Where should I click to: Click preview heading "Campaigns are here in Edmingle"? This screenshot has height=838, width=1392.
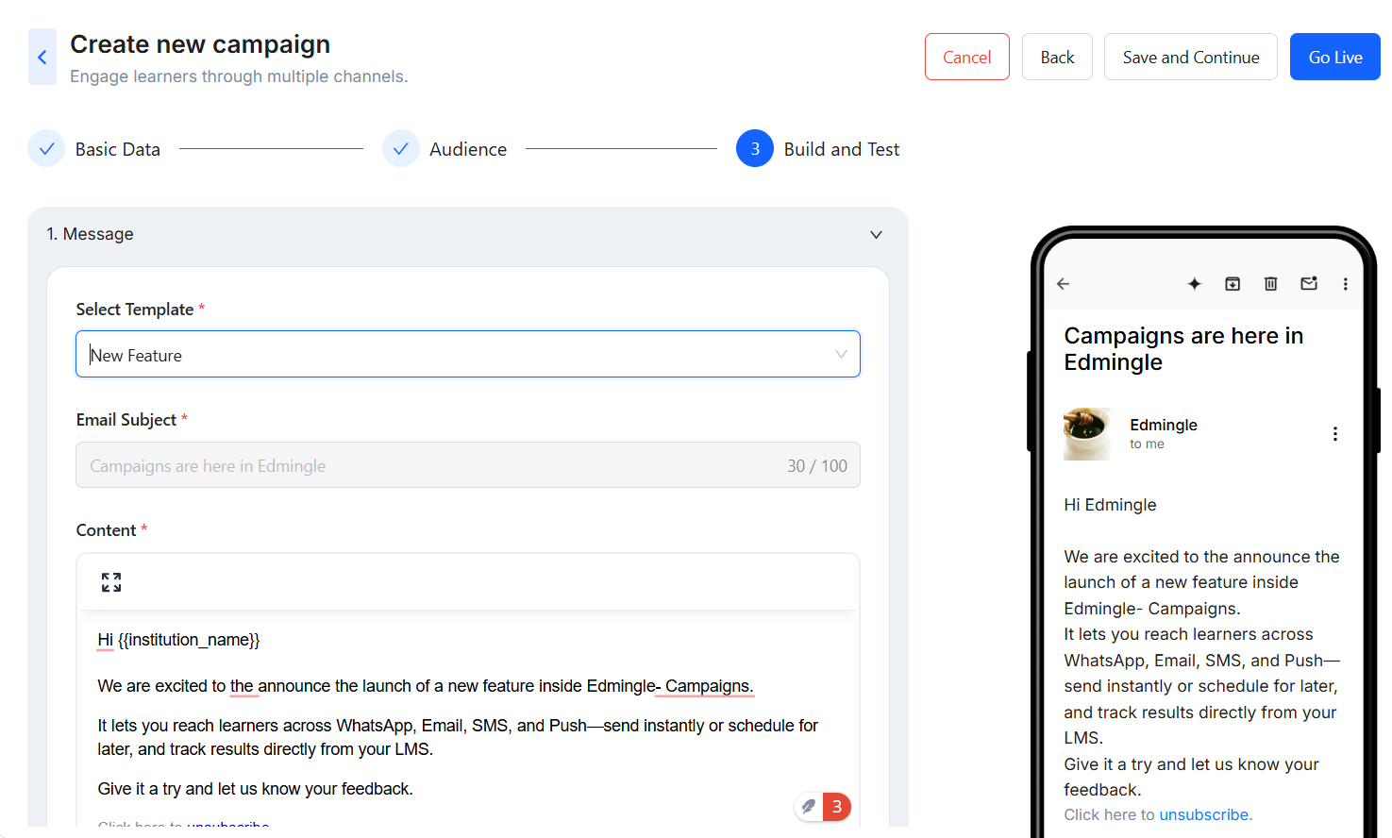tap(1183, 349)
